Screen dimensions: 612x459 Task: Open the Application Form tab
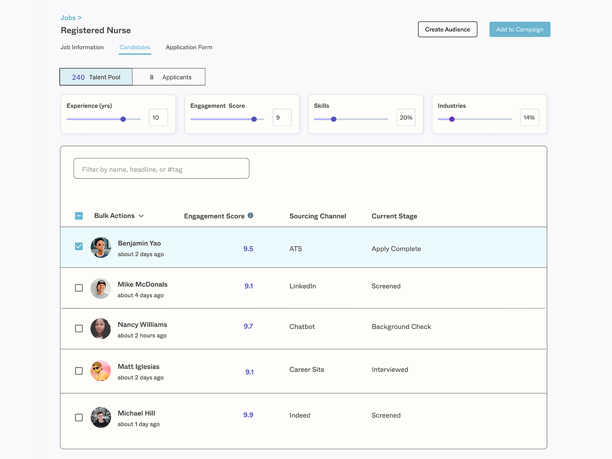[x=189, y=48]
